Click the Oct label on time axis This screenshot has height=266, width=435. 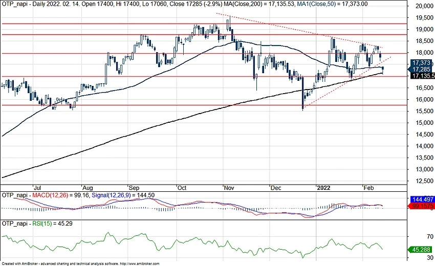[182, 188]
